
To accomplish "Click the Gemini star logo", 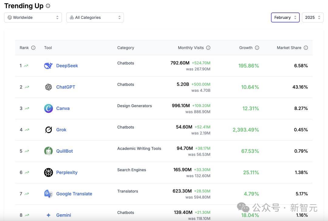I will (x=49, y=215).
